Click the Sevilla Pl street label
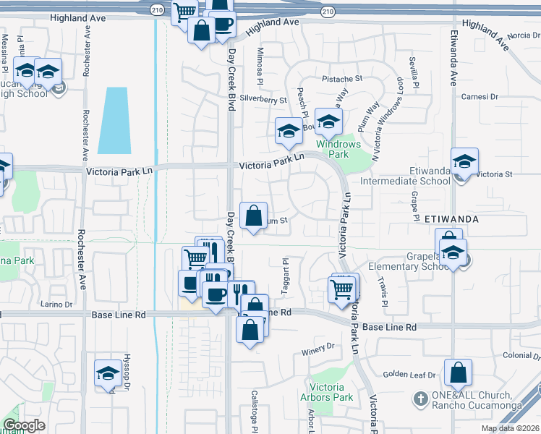 tap(414, 72)
